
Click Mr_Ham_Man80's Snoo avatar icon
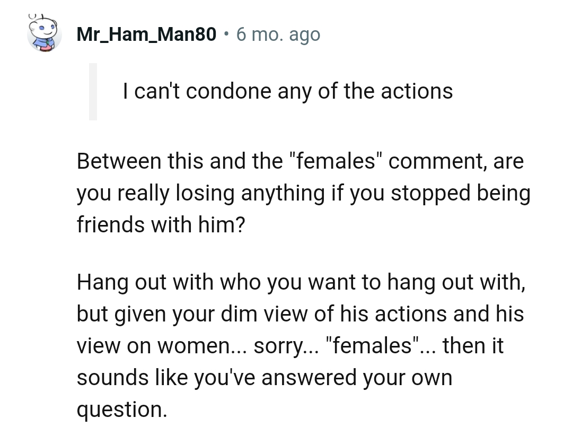pyautogui.click(x=44, y=36)
